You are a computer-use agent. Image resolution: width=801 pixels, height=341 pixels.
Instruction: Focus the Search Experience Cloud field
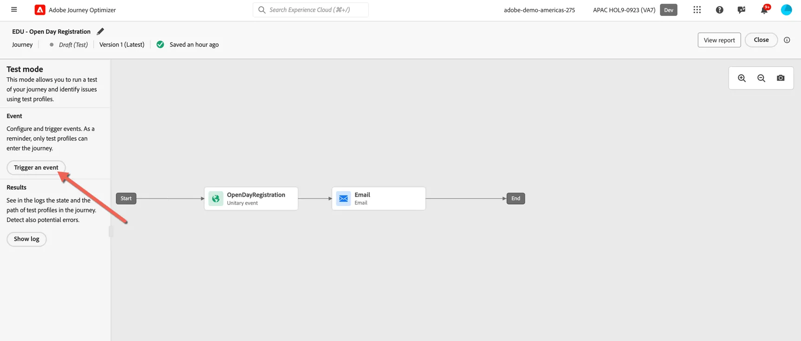click(x=311, y=10)
